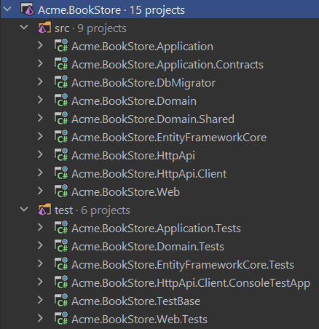319x329 pixels.
Task: Click the src solution folder icon
Action: click(44, 28)
